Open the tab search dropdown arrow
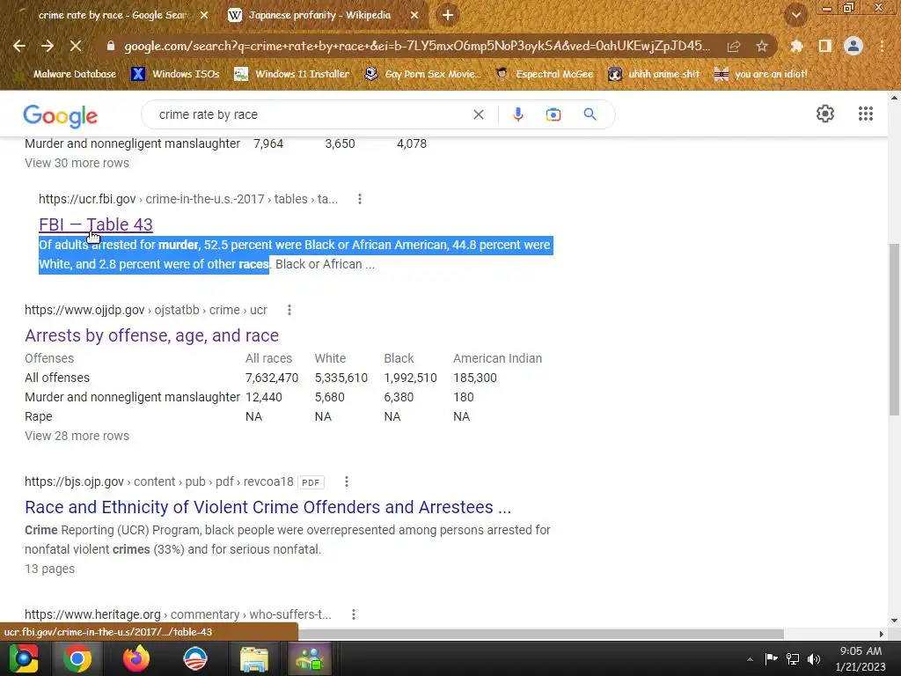901x676 pixels. (x=795, y=15)
